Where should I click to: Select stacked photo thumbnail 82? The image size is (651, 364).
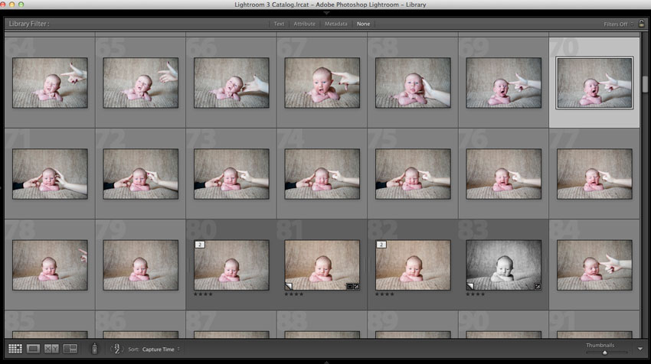(413, 265)
